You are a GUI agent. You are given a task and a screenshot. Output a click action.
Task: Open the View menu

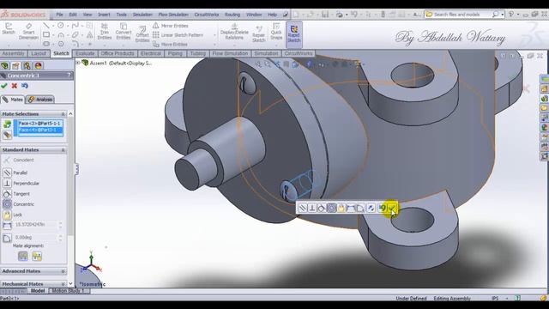pos(87,15)
